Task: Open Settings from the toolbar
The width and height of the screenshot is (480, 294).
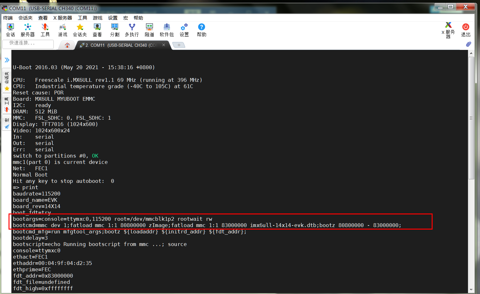Action: [x=184, y=30]
